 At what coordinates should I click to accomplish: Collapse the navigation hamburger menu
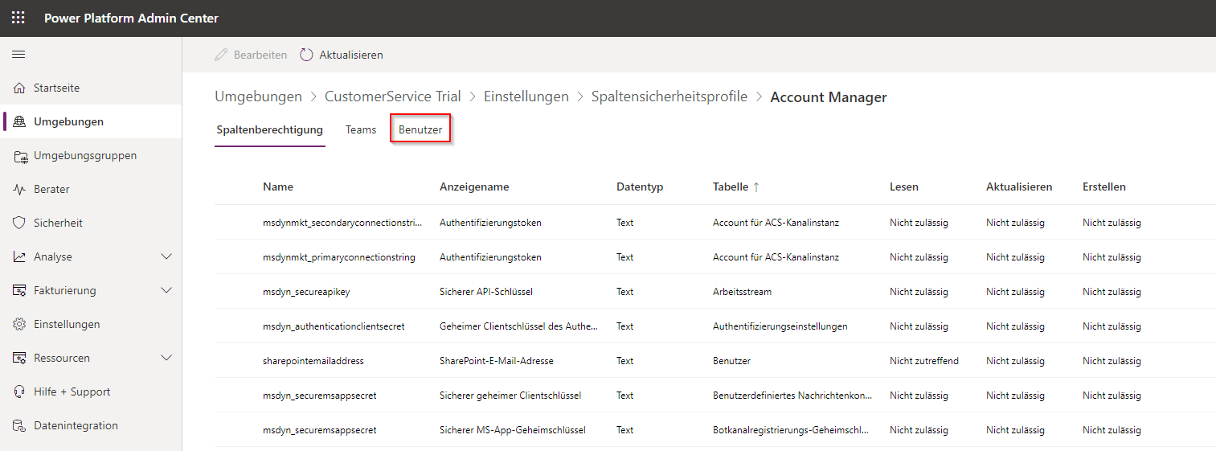click(x=18, y=55)
